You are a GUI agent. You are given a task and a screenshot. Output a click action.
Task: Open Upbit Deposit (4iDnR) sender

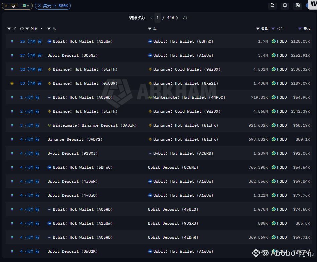coord(72,181)
